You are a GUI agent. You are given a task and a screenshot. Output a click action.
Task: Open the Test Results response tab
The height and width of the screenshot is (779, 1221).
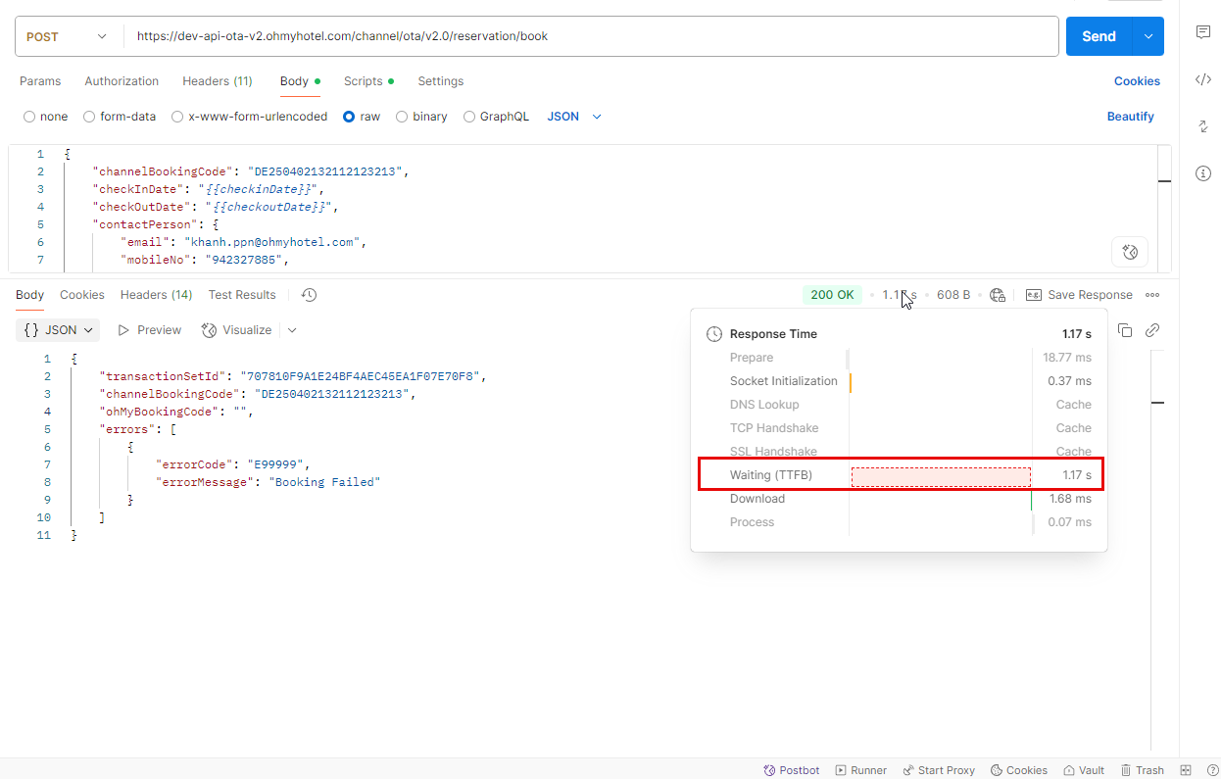point(242,295)
